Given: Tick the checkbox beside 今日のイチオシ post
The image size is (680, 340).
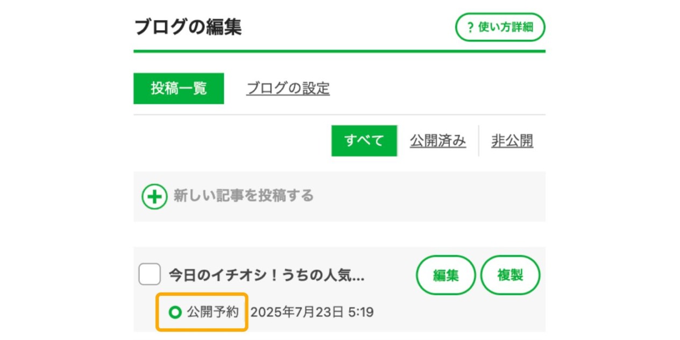Looking at the screenshot, I should tap(150, 274).
